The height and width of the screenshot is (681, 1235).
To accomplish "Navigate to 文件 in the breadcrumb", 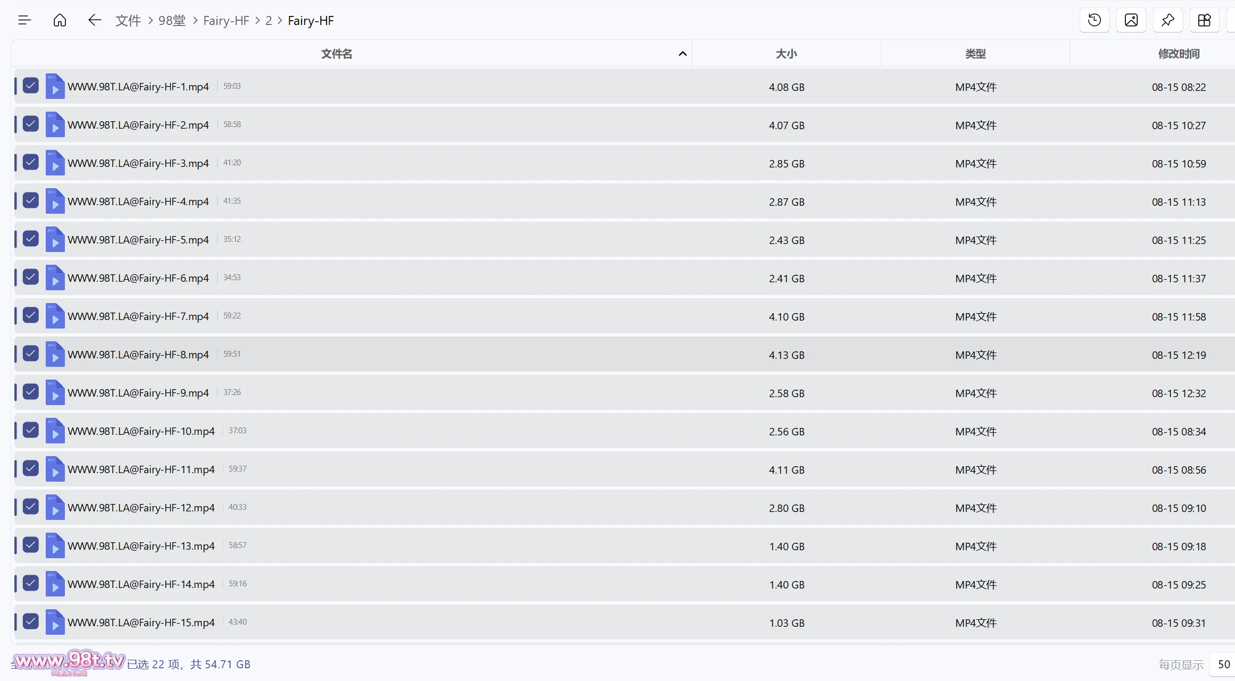I will (x=128, y=20).
